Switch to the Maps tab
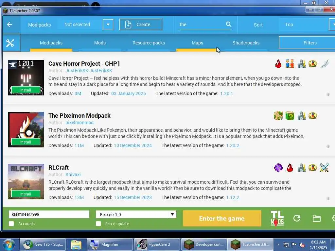335x251 pixels. coord(197,43)
